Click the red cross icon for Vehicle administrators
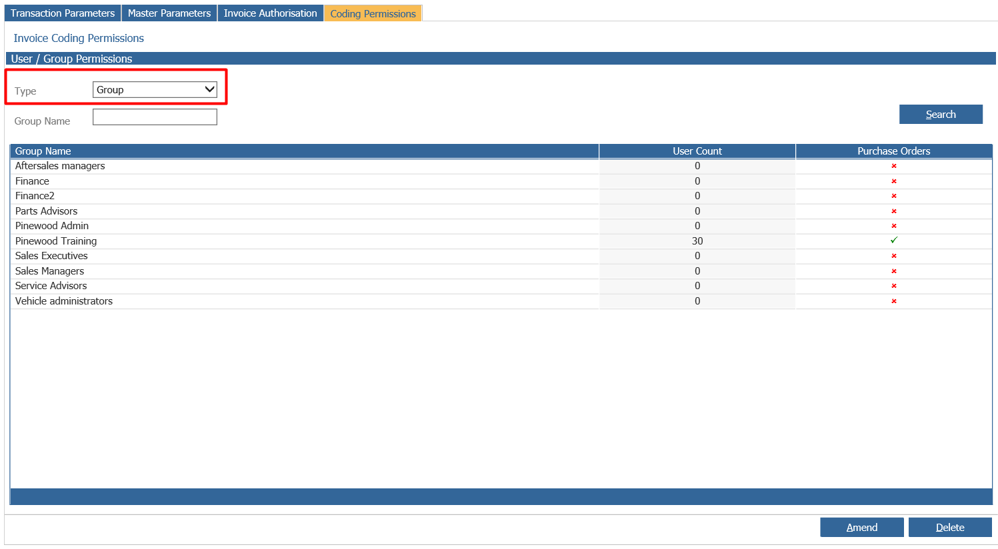The width and height of the screenshot is (998, 549). 893,301
